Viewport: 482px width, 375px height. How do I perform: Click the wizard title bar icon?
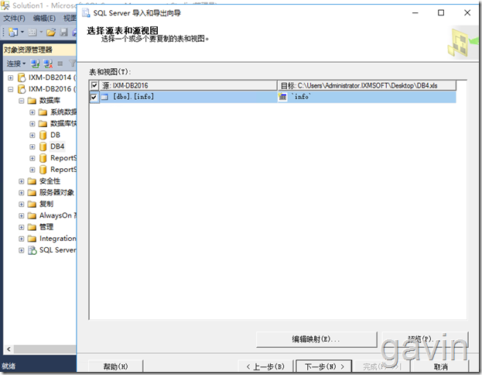[x=86, y=13]
